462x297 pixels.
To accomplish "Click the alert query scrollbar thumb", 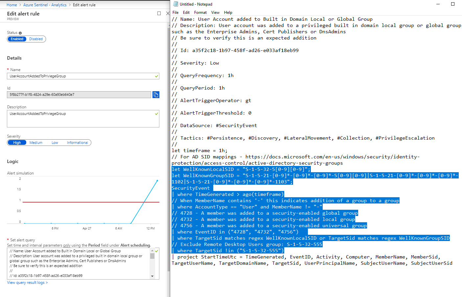I will pyautogui.click(x=152, y=256).
